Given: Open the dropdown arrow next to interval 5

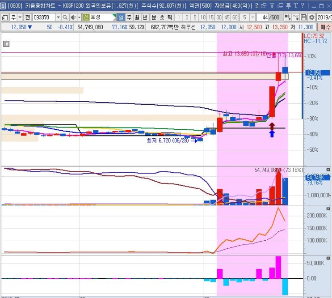Looking at the screenshot, I should tap(252, 17).
